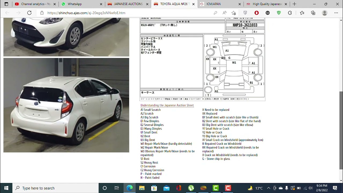Image resolution: width=343 pixels, height=193 pixels.
Task: Switch to the ICMJAPAN tab
Action: point(221,4)
